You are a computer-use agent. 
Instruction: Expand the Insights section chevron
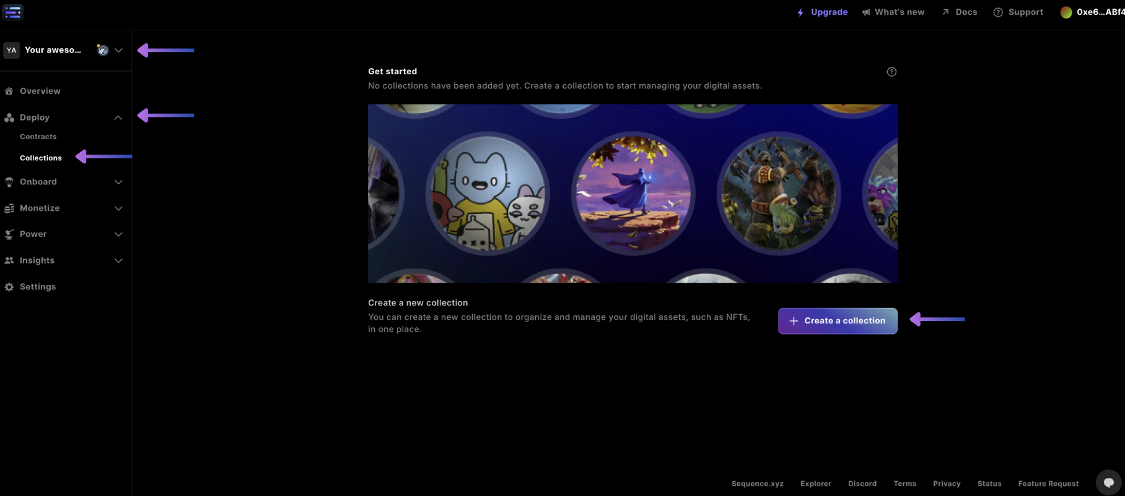coord(118,260)
